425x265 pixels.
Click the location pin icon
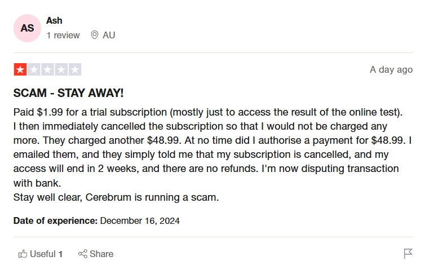[94, 35]
